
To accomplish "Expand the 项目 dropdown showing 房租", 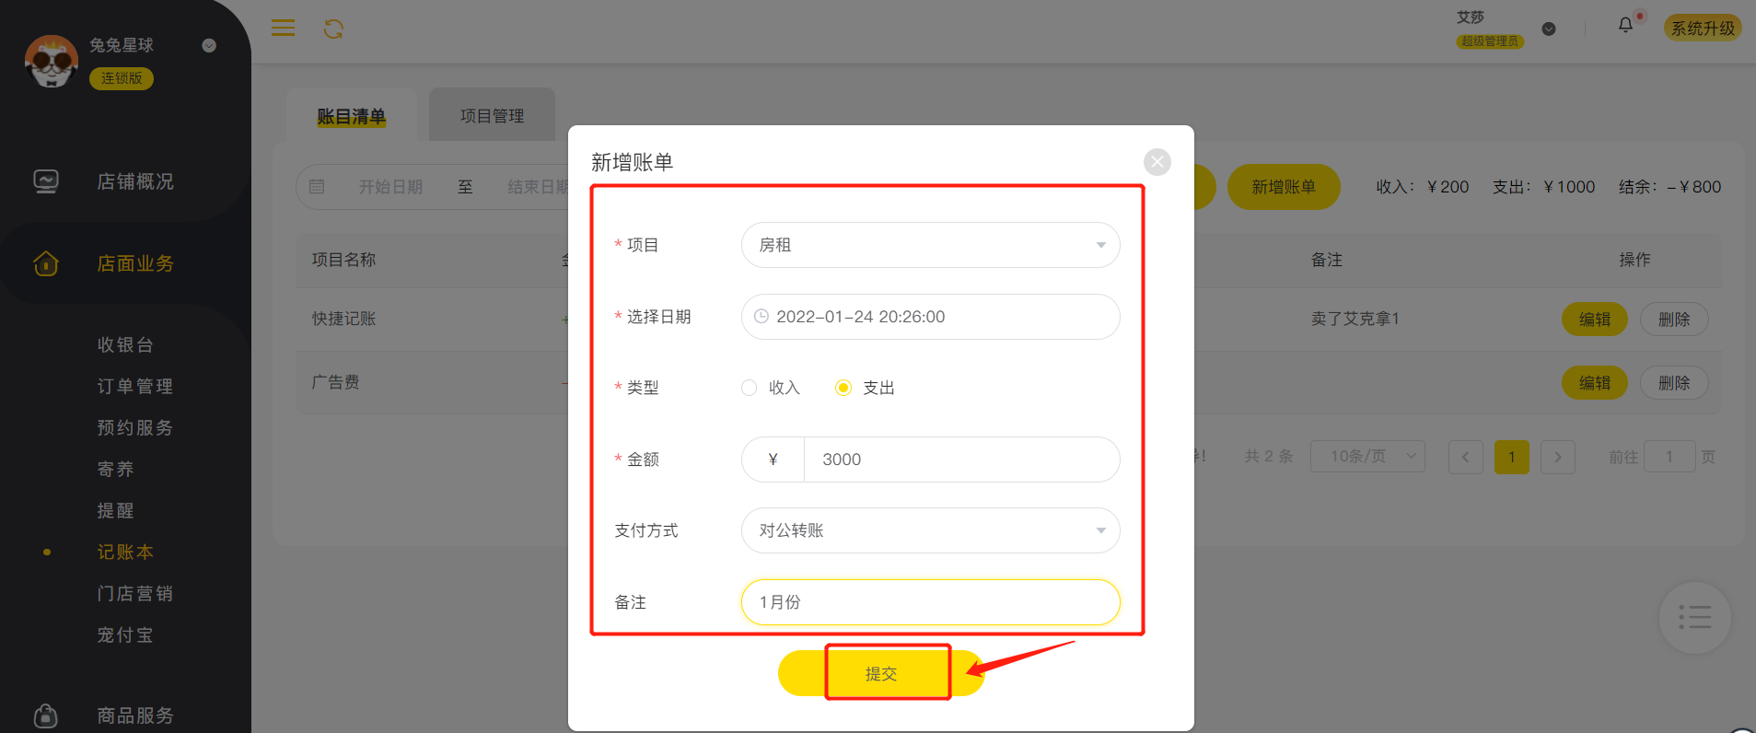I will [x=930, y=245].
